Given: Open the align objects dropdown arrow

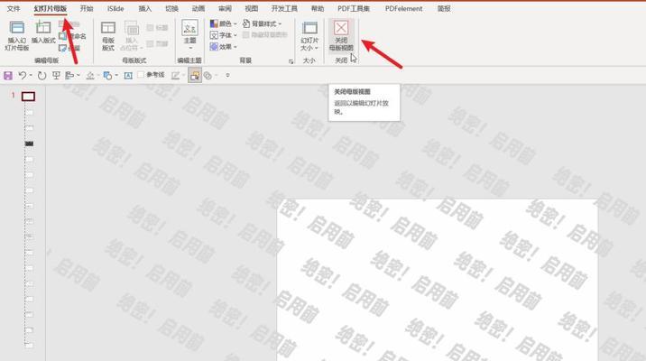Looking at the screenshot, I should pyautogui.click(x=78, y=76).
